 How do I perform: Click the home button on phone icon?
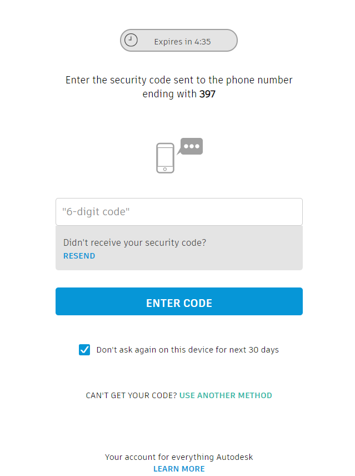165,168
